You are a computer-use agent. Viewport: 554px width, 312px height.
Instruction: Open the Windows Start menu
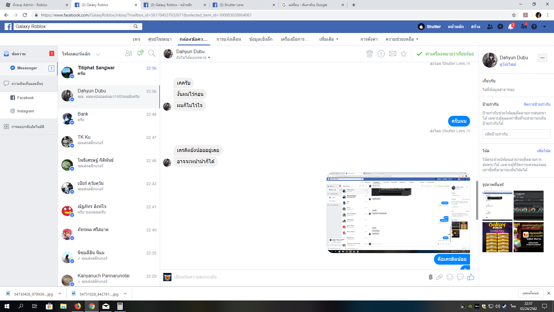[7, 306]
